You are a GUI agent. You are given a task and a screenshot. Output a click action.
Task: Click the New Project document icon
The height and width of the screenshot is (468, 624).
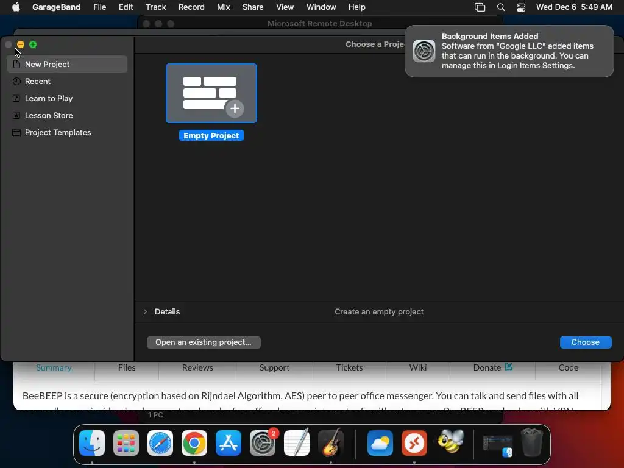point(16,64)
